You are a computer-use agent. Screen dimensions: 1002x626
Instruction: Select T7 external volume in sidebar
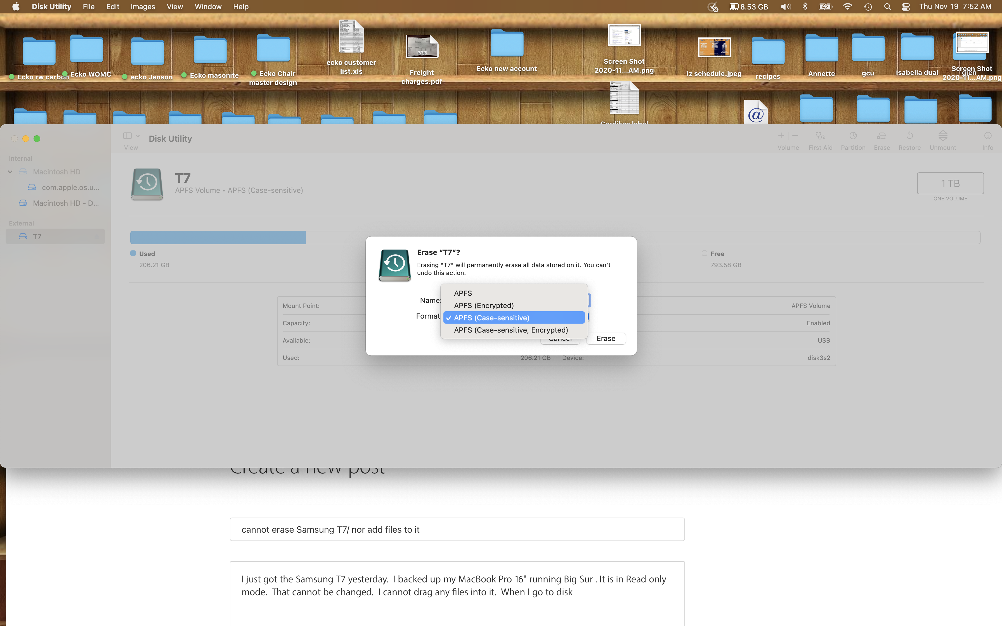(37, 236)
